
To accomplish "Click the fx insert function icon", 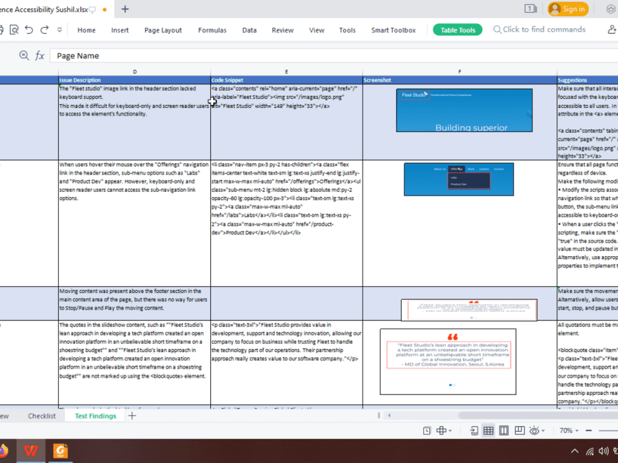I will click(40, 56).
